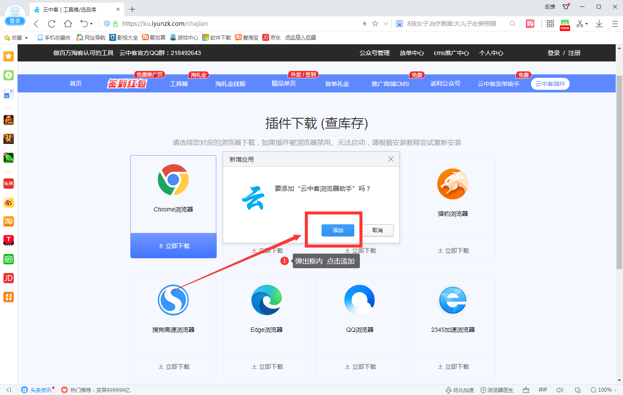Open the red shopping assistant icon
The width and height of the screenshot is (623, 395).
pos(530,24)
